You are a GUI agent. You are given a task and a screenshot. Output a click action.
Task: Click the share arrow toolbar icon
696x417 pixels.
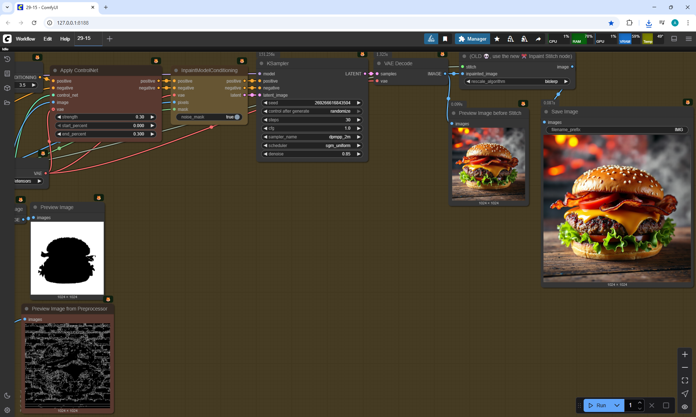(x=538, y=39)
